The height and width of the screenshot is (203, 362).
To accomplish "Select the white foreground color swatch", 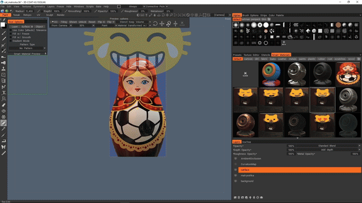I will pyautogui.click(x=3, y=25).
